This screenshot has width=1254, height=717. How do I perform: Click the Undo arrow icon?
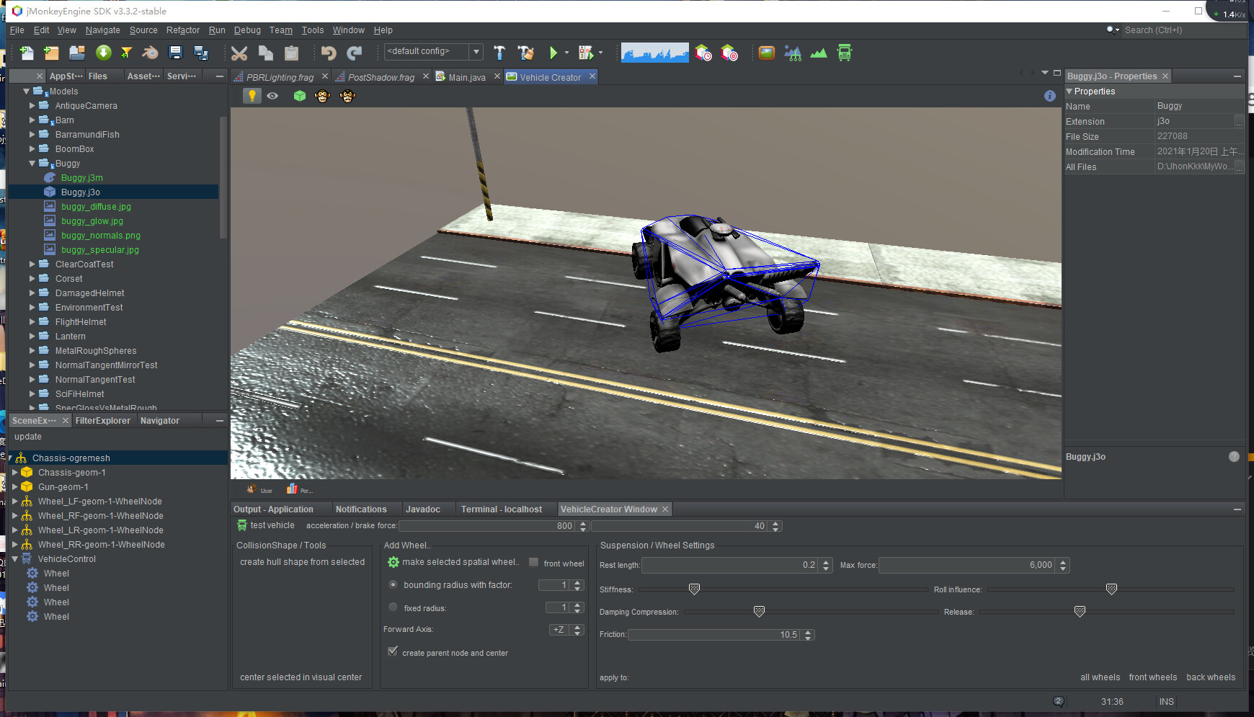coord(329,53)
